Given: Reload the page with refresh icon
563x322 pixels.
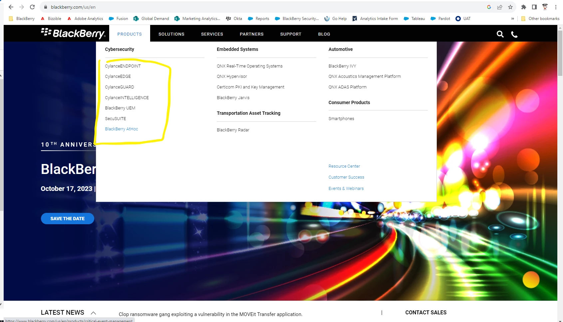Looking at the screenshot, I should pos(32,7).
